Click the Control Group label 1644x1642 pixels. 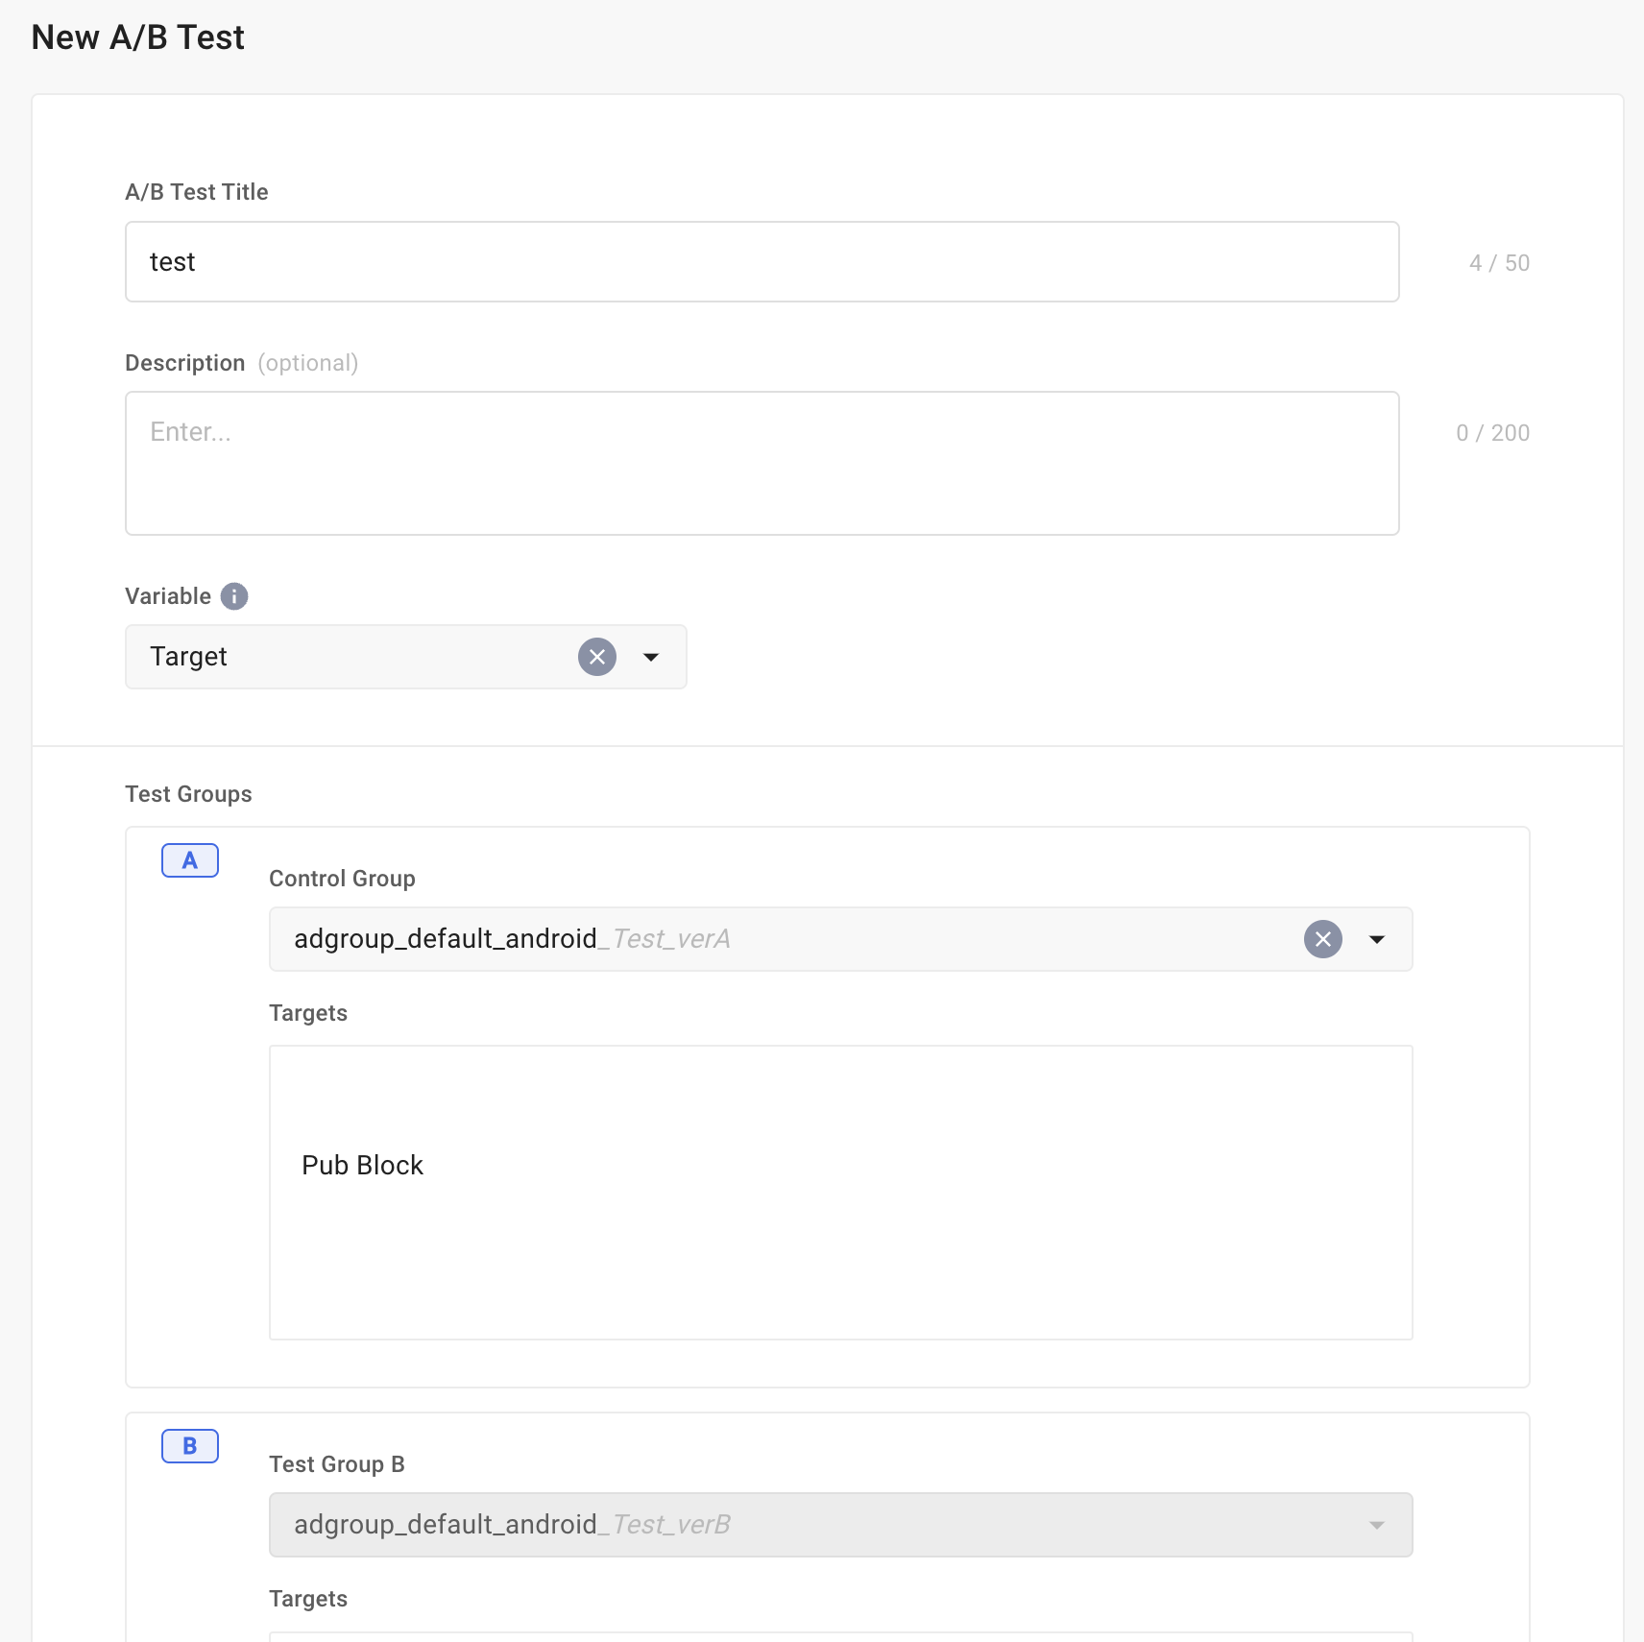(x=342, y=878)
